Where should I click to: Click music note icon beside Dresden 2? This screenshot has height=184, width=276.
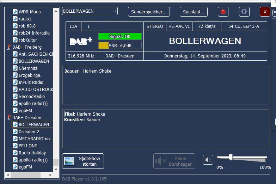15,131
